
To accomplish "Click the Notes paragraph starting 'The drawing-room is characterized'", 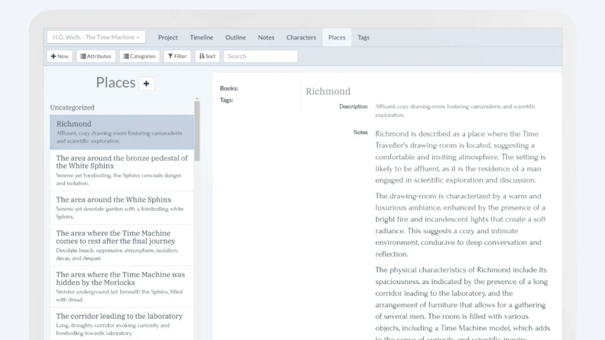I will tap(461, 225).
